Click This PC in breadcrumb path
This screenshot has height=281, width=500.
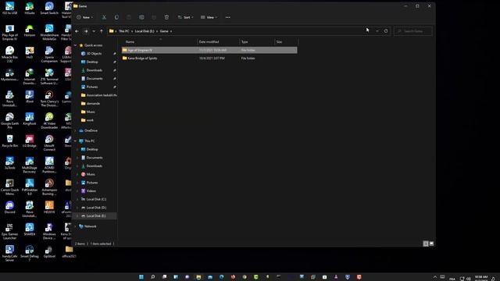(x=123, y=31)
